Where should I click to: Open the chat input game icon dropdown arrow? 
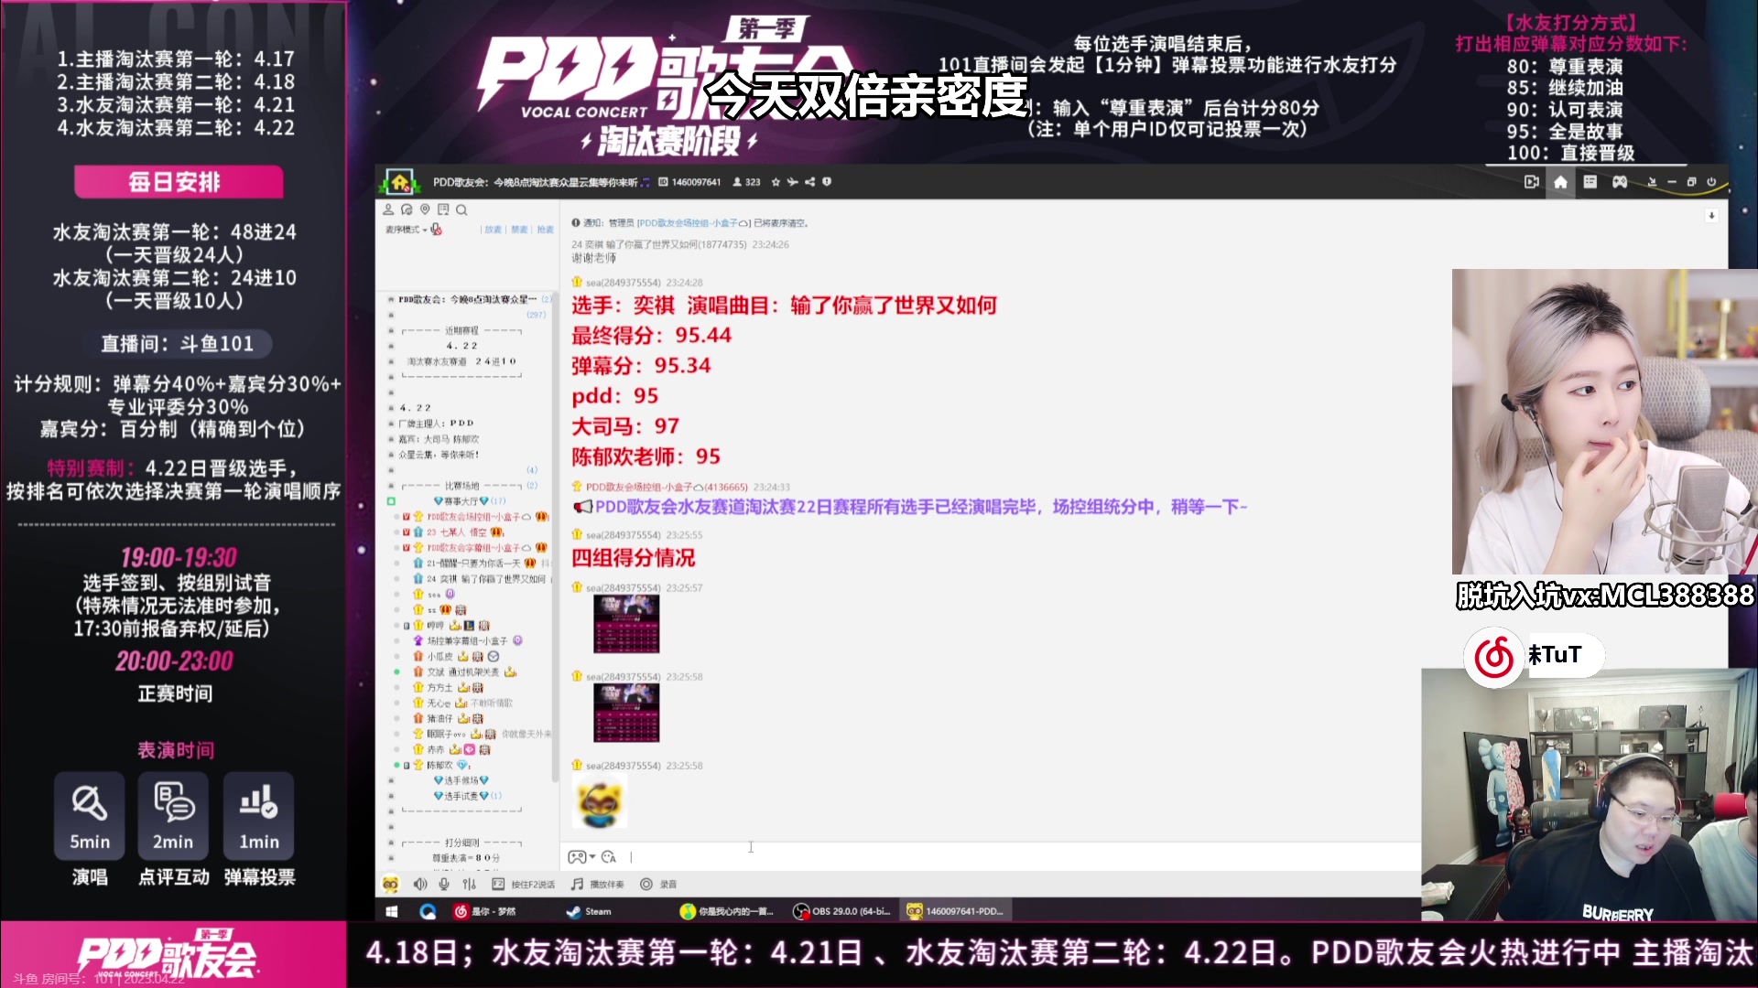(592, 857)
